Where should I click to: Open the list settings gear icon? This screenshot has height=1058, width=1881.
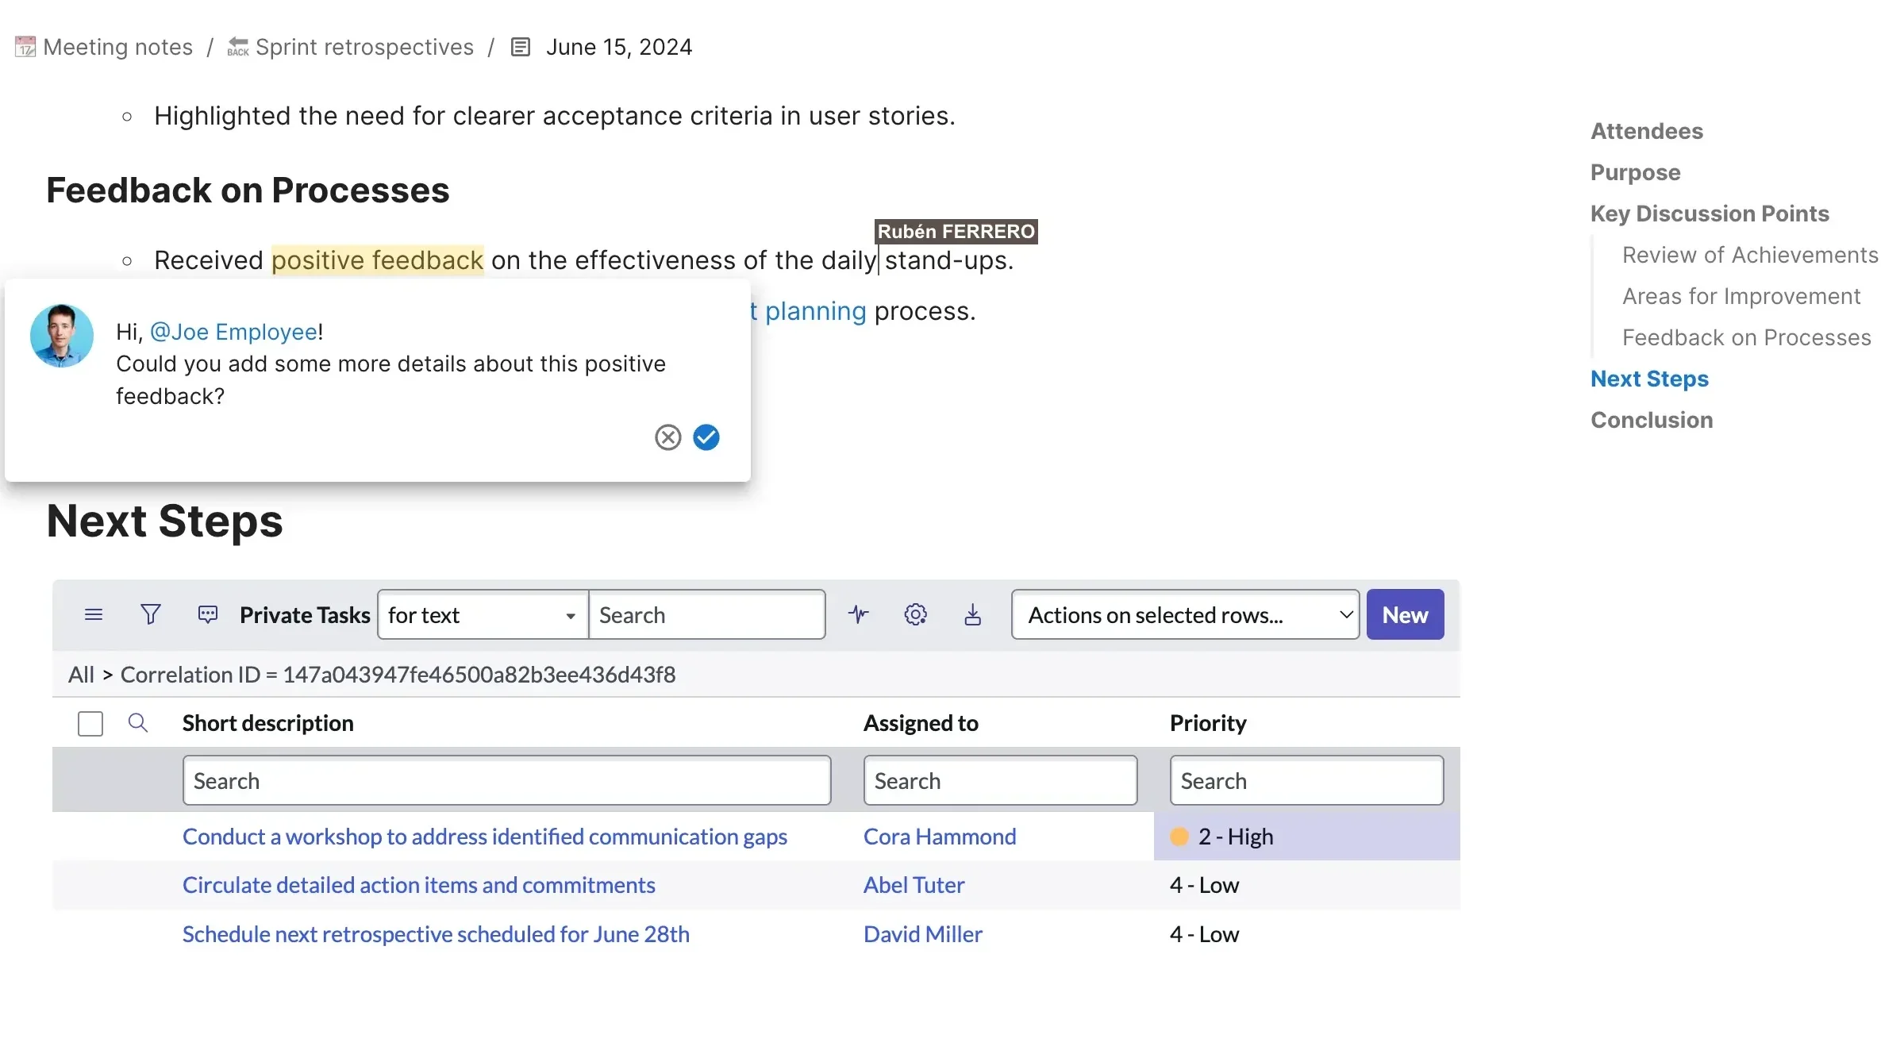[915, 614]
